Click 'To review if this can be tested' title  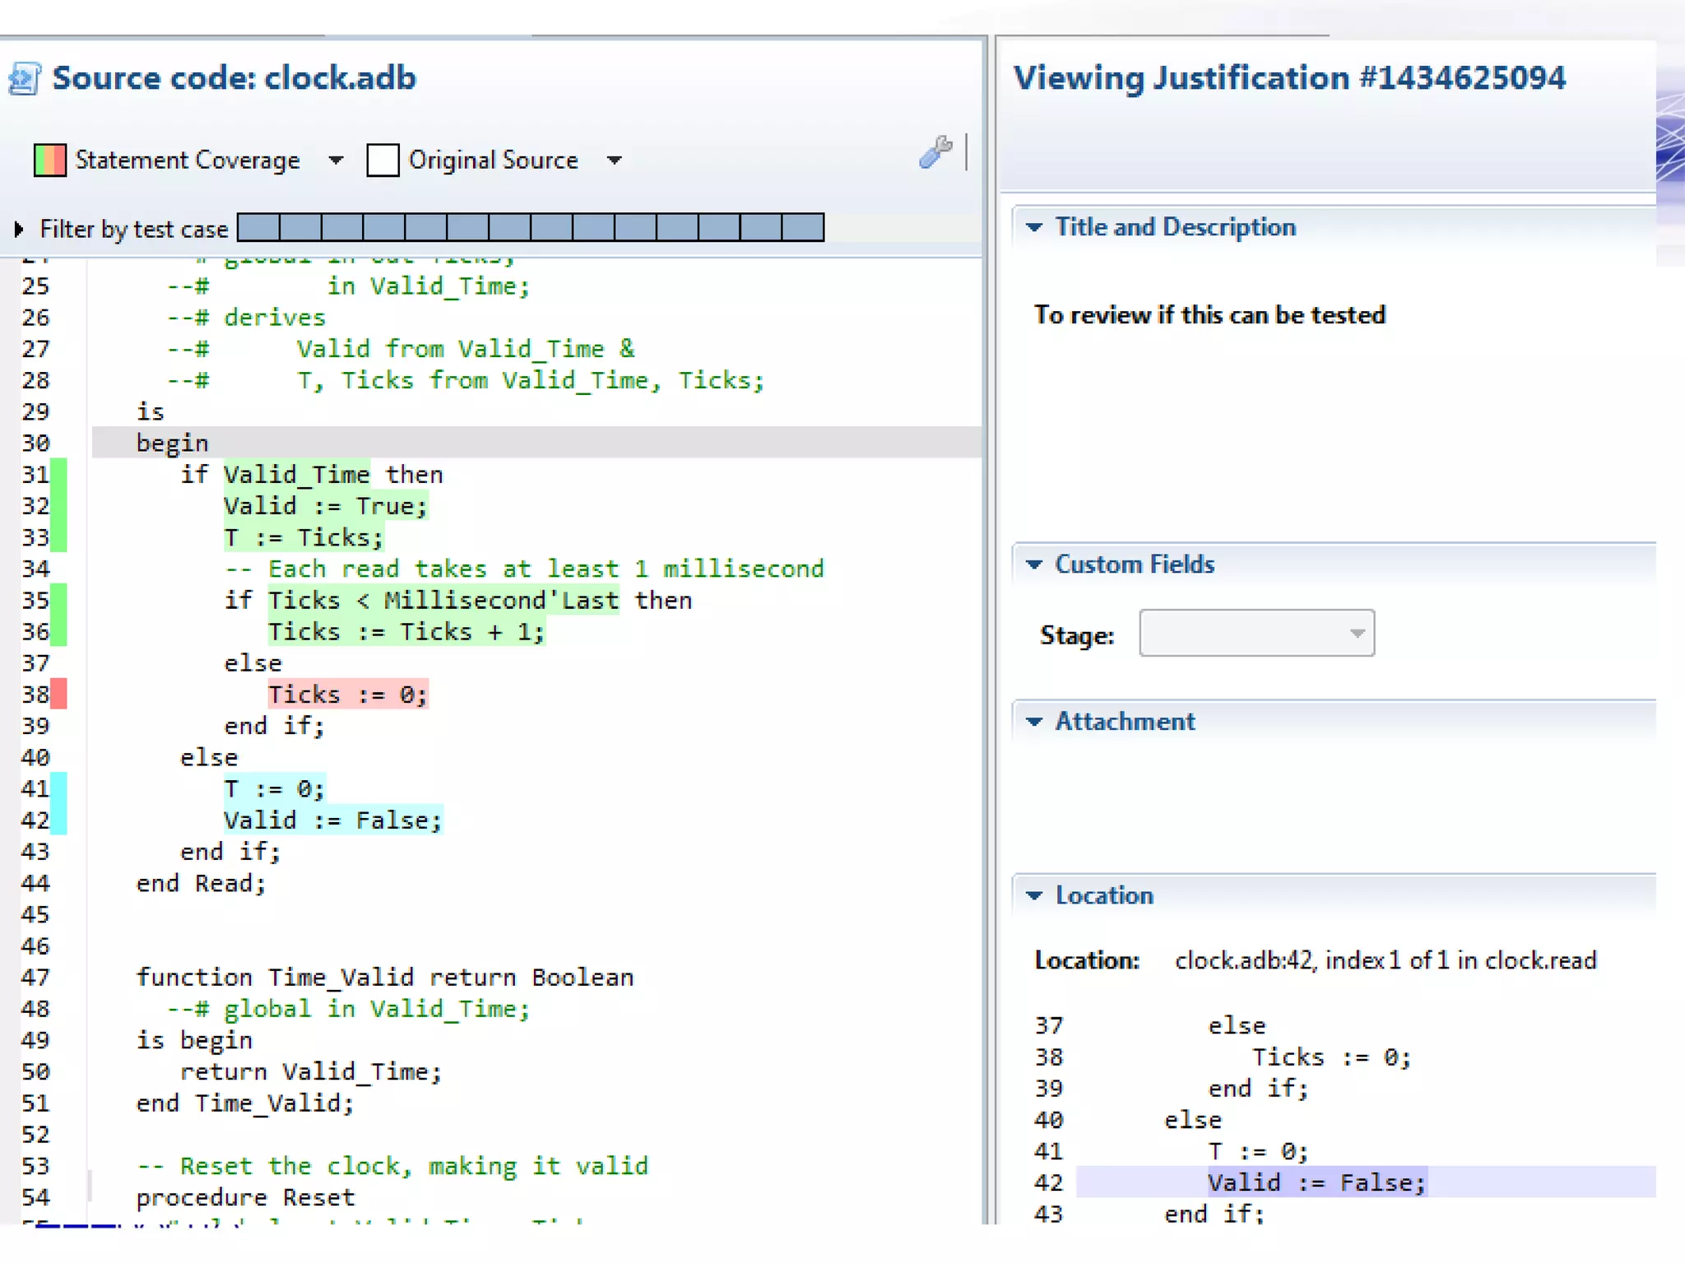[x=1209, y=315]
